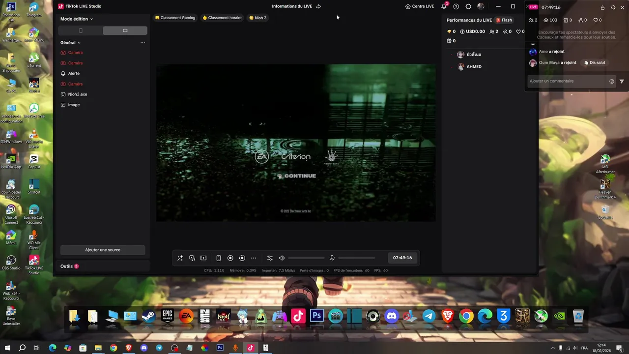Open the TikTok icon in the dock
The height and width of the screenshot is (354, 629).
(298, 316)
